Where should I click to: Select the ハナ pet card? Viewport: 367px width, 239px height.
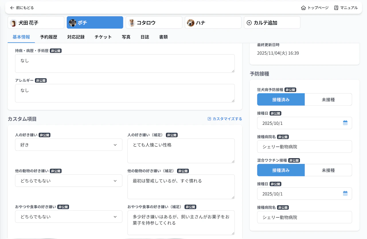pos(213,22)
